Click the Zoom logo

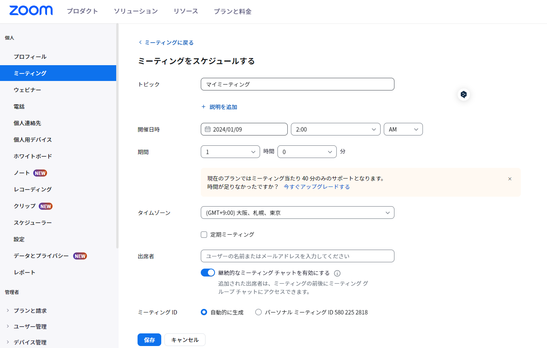click(x=31, y=11)
